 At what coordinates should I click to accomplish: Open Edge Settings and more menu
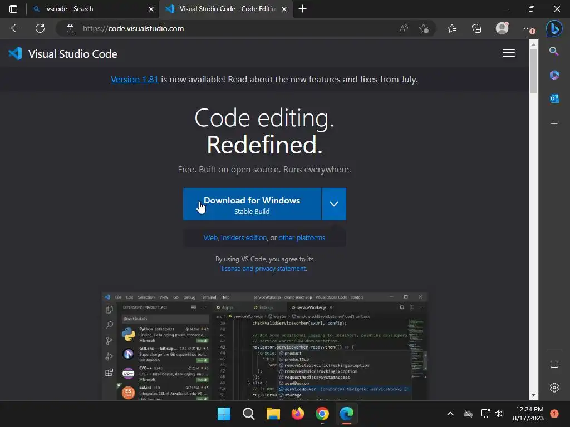click(529, 29)
